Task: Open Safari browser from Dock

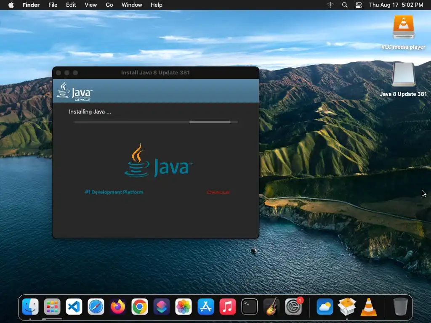Action: pos(96,307)
